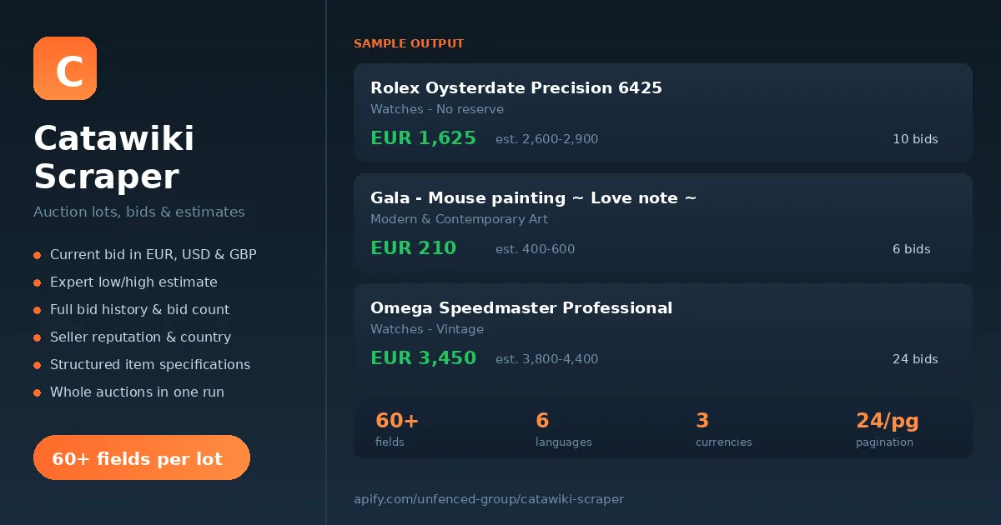Click the 24/pg pagination statistic
The width and height of the screenshot is (1001, 525).
[x=888, y=429]
